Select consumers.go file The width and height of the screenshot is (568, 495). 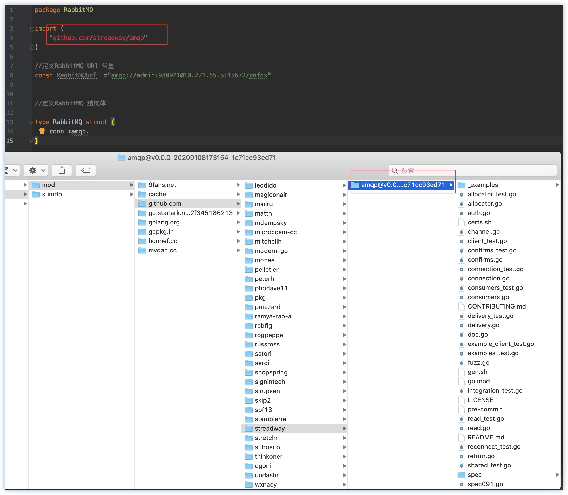508,297
